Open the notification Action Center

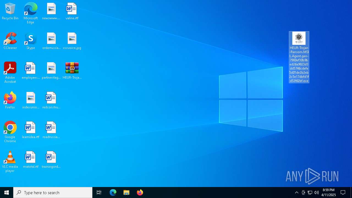point(343,193)
